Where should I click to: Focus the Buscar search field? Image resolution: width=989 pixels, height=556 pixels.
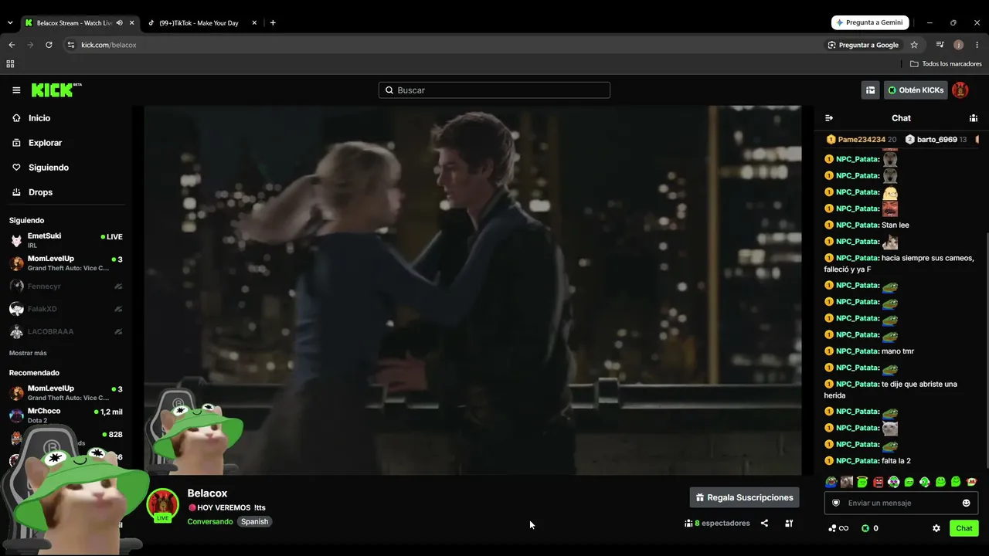(494, 90)
